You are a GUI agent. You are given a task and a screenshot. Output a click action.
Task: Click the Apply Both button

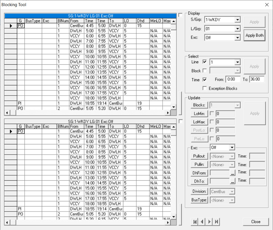coord(254,35)
